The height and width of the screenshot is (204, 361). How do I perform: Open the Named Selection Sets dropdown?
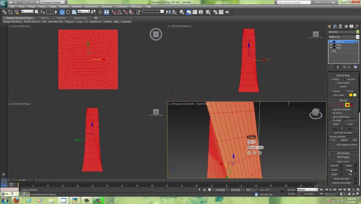153,11
